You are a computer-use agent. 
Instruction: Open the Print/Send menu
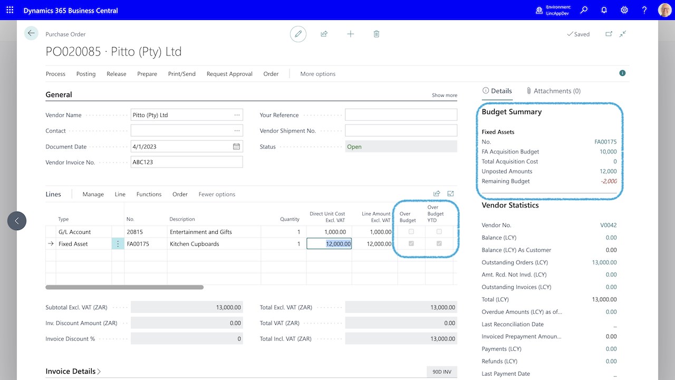click(182, 74)
